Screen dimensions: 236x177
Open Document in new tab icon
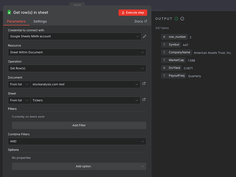144,84
